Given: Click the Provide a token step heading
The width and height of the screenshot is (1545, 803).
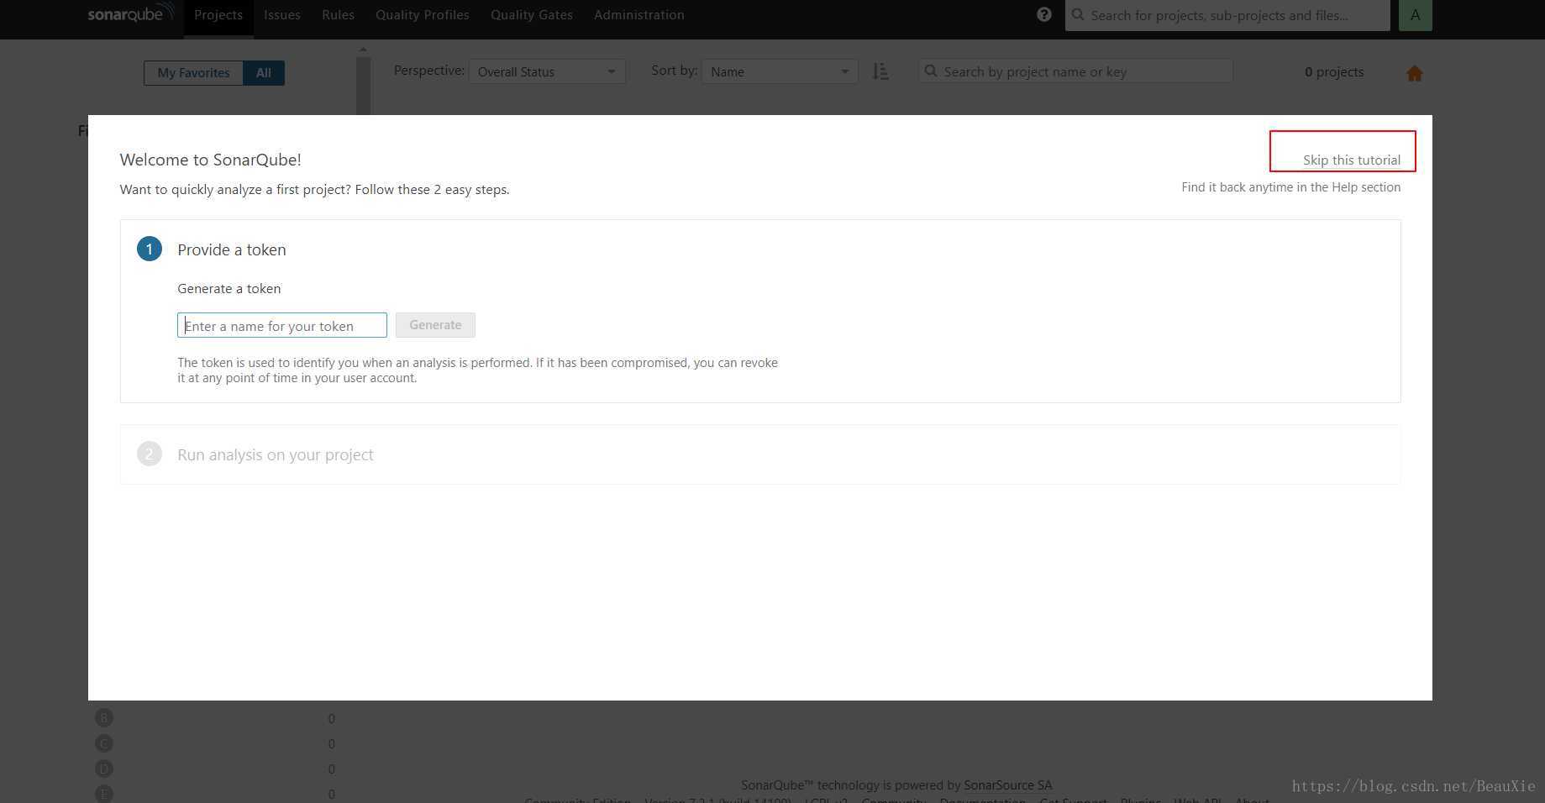Looking at the screenshot, I should [x=232, y=249].
